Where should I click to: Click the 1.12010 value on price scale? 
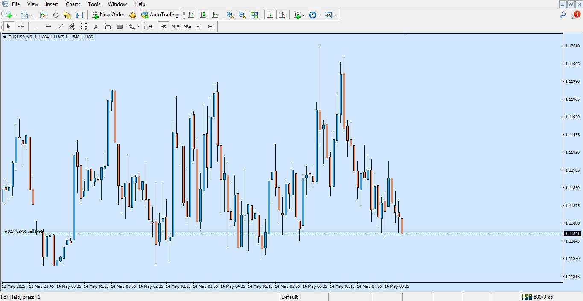tap(572, 46)
